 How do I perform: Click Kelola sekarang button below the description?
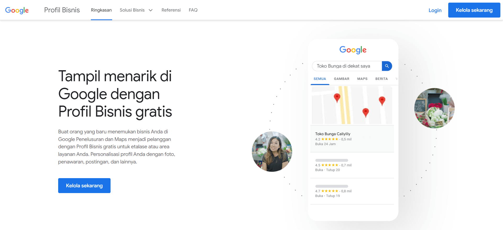[x=84, y=185]
